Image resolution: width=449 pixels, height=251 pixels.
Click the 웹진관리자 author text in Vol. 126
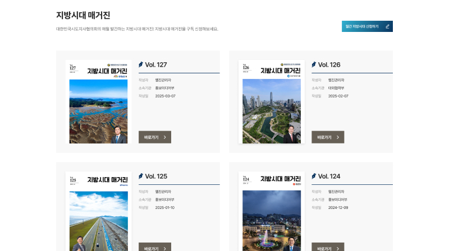336,80
